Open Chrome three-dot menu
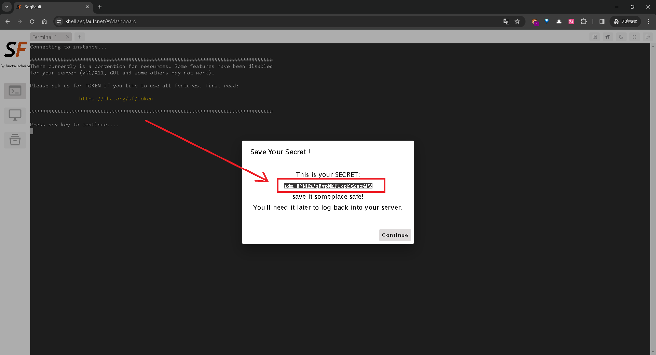This screenshot has width=656, height=355. (x=648, y=22)
